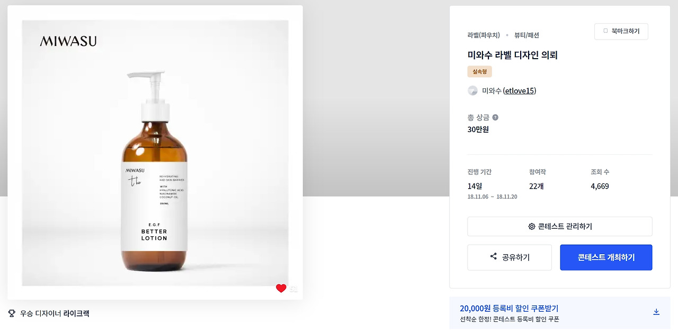678x335 pixels.
Task: Click the trophy icon beside 우승 디자이너
Action: [12, 313]
